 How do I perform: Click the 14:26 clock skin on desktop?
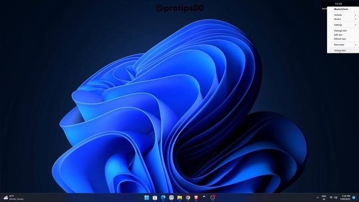click(x=338, y=4)
